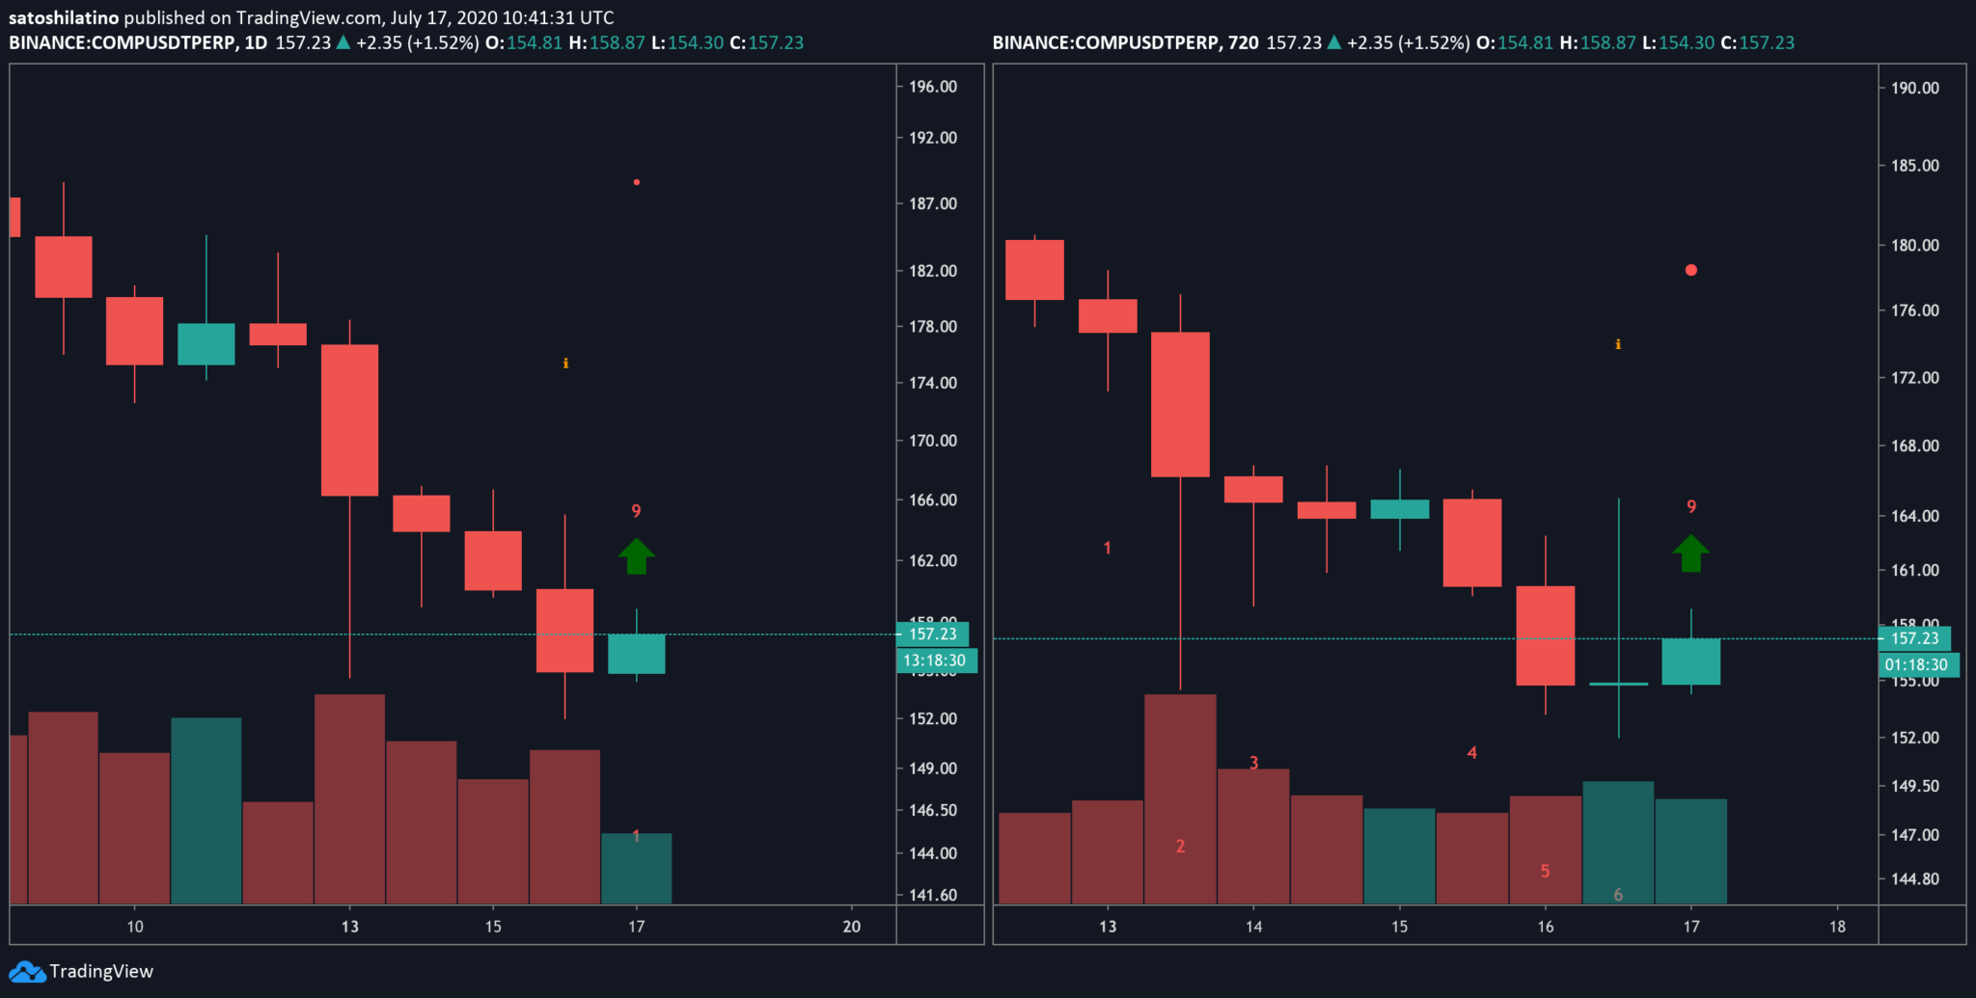Click date label 20 on 1D time axis
This screenshot has width=1976, height=998.
point(852,927)
